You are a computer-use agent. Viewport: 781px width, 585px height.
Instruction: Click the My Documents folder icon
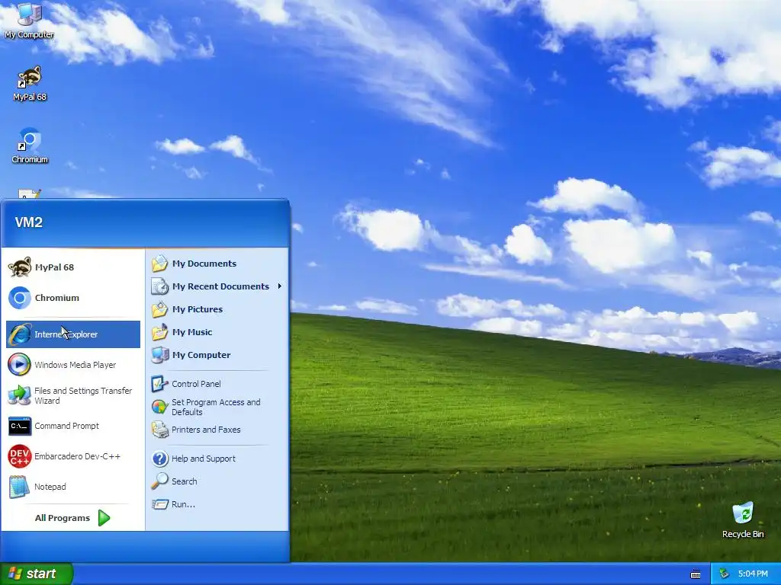[x=160, y=264]
